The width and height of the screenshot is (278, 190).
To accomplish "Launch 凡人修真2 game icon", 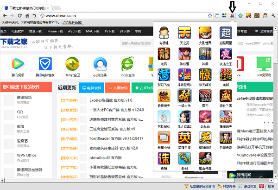I will tap(184, 117).
